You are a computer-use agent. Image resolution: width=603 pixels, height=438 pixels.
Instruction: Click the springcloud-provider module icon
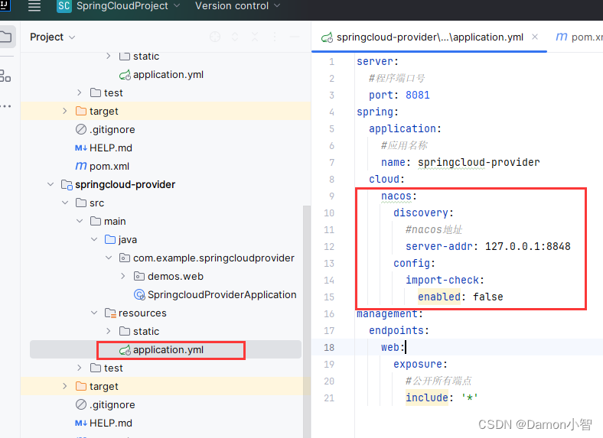pos(67,185)
